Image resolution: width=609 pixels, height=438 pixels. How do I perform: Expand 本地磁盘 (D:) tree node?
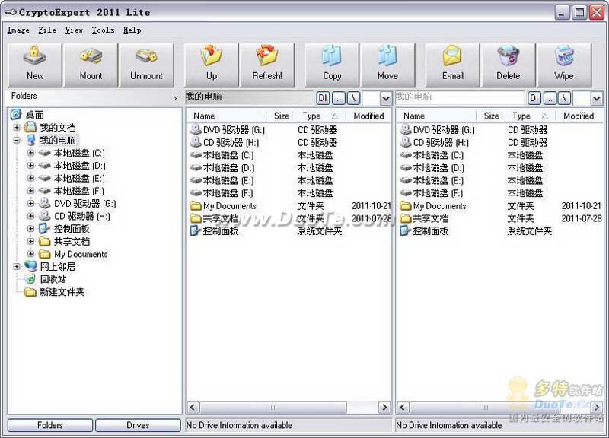30,165
